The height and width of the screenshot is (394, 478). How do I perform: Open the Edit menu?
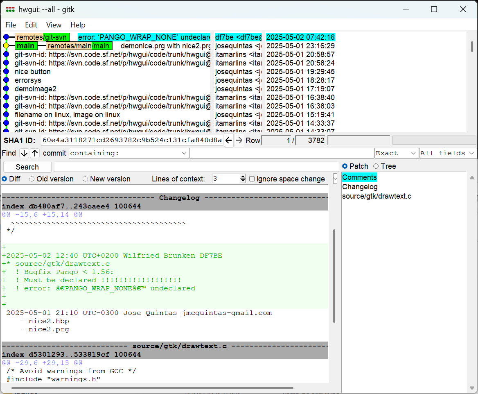[31, 25]
